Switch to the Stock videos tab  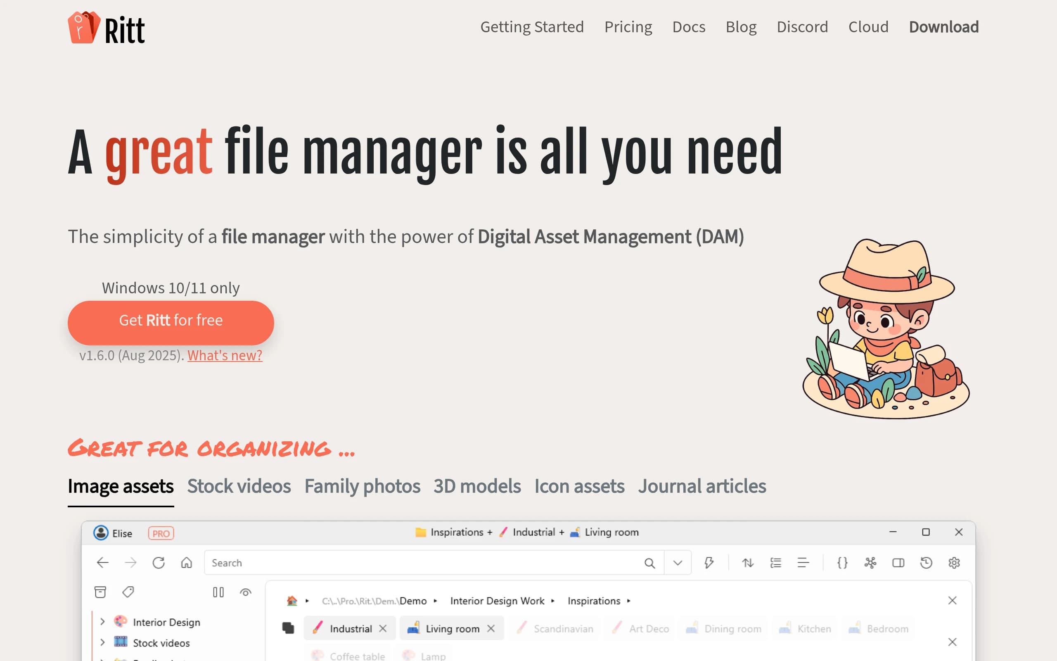click(x=239, y=486)
